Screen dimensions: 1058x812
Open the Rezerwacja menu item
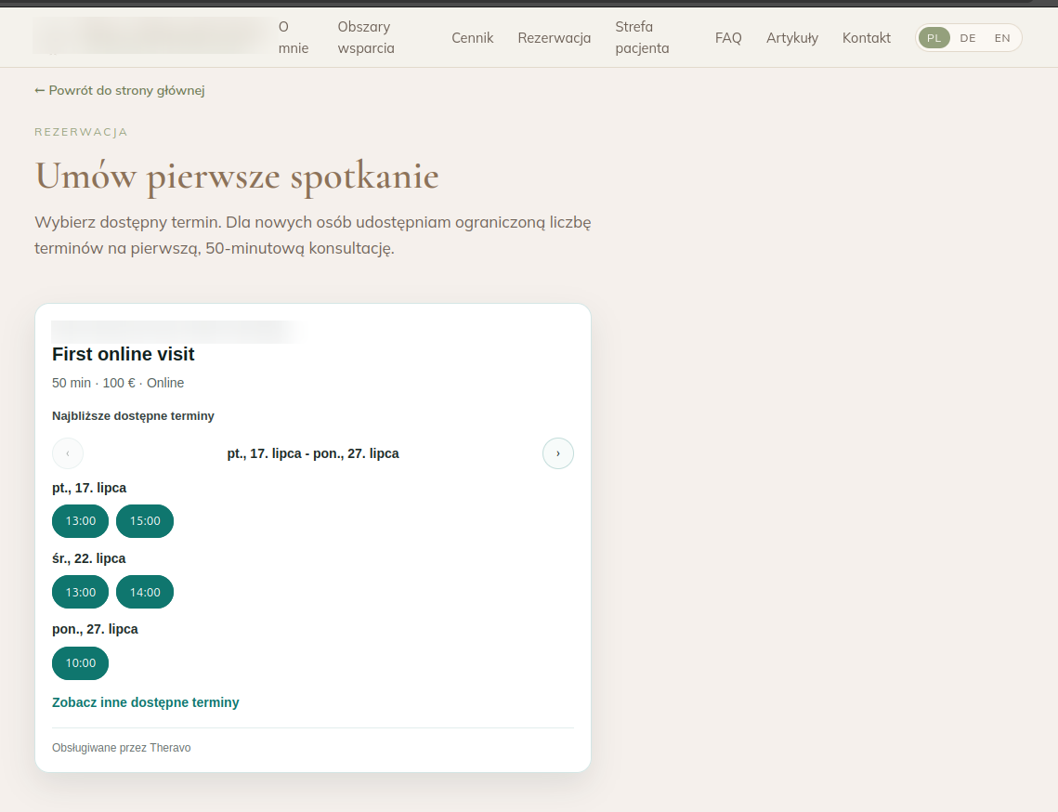(554, 38)
